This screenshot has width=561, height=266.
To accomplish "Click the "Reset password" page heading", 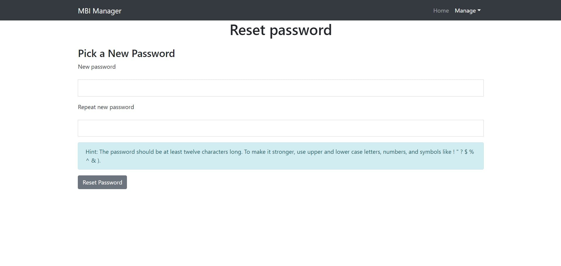I will 280,30.
